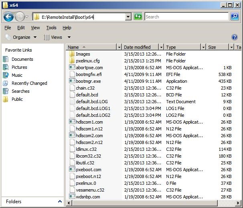Image resolution: width=243 pixels, height=208 pixels.
Task: Open the Size column filter dropdown
Action: pyautogui.click(x=231, y=47)
